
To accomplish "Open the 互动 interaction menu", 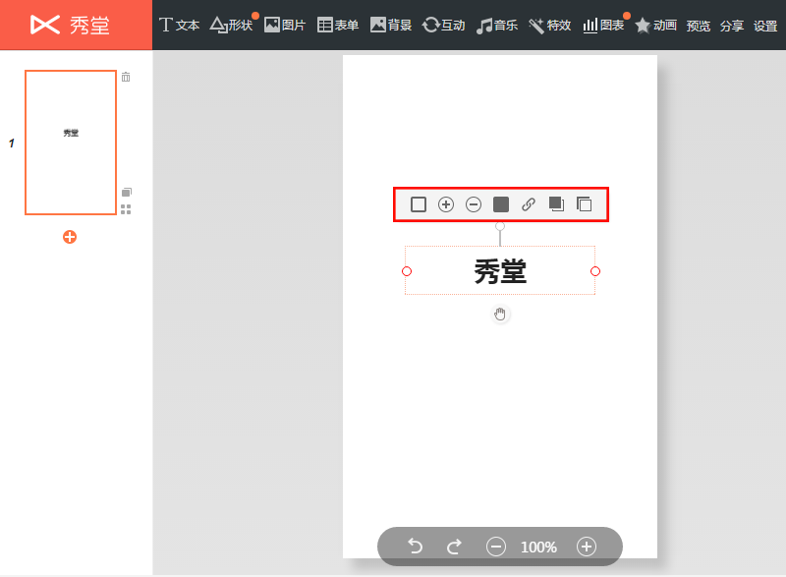I will 444,25.
